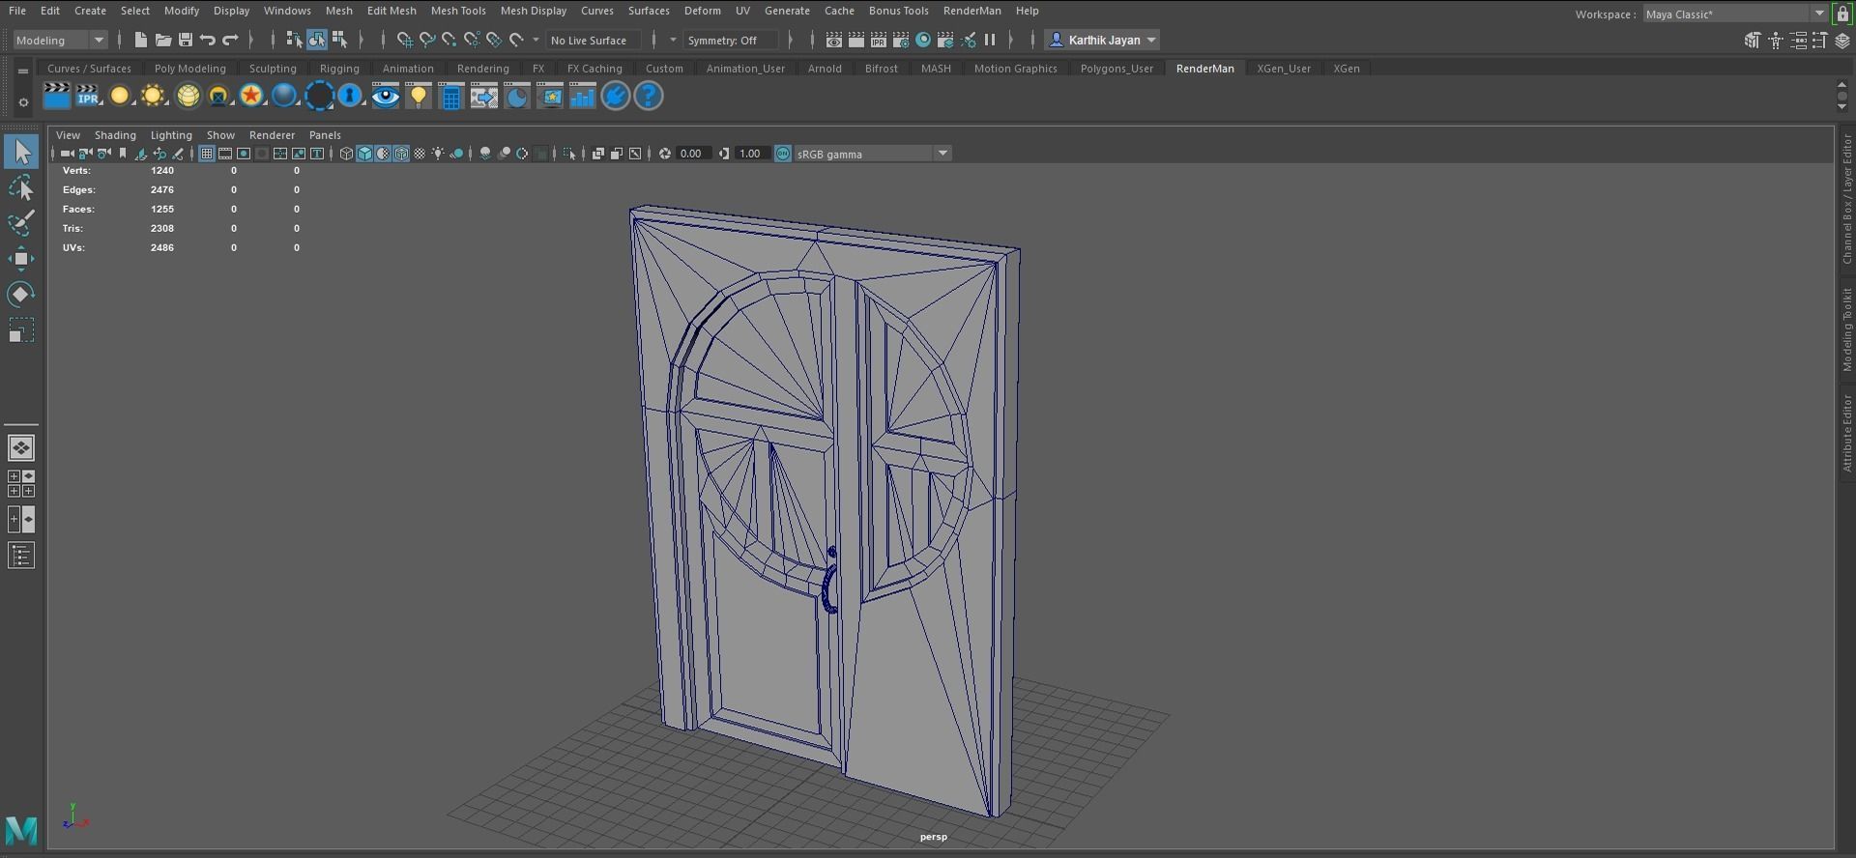Click the sun-shaped distant light shelf icon
The height and width of the screenshot is (858, 1856).
pyautogui.click(x=153, y=96)
